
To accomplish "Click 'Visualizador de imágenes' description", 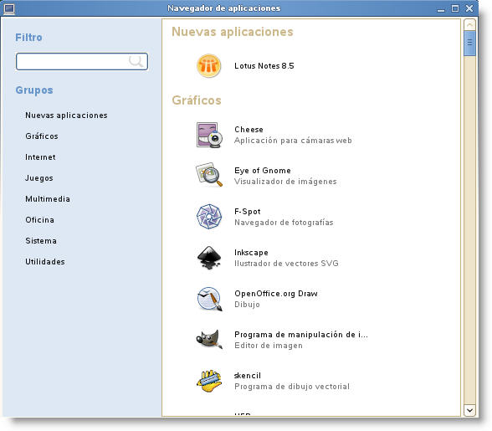I will [285, 182].
